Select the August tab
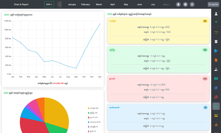 (167, 4)
